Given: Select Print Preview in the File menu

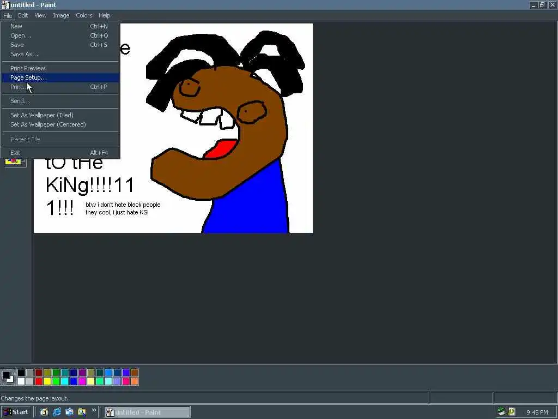Looking at the screenshot, I should pos(60,68).
